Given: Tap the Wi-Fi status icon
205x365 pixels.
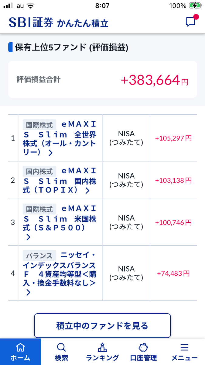Looking at the screenshot, I should [30, 5].
